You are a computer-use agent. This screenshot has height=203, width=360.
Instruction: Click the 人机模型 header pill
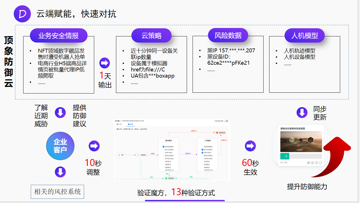click(305, 36)
